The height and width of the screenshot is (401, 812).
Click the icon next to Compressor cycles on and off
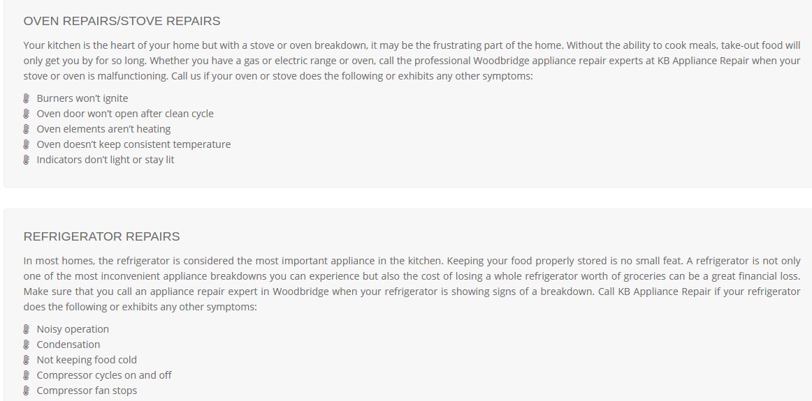[27, 375]
